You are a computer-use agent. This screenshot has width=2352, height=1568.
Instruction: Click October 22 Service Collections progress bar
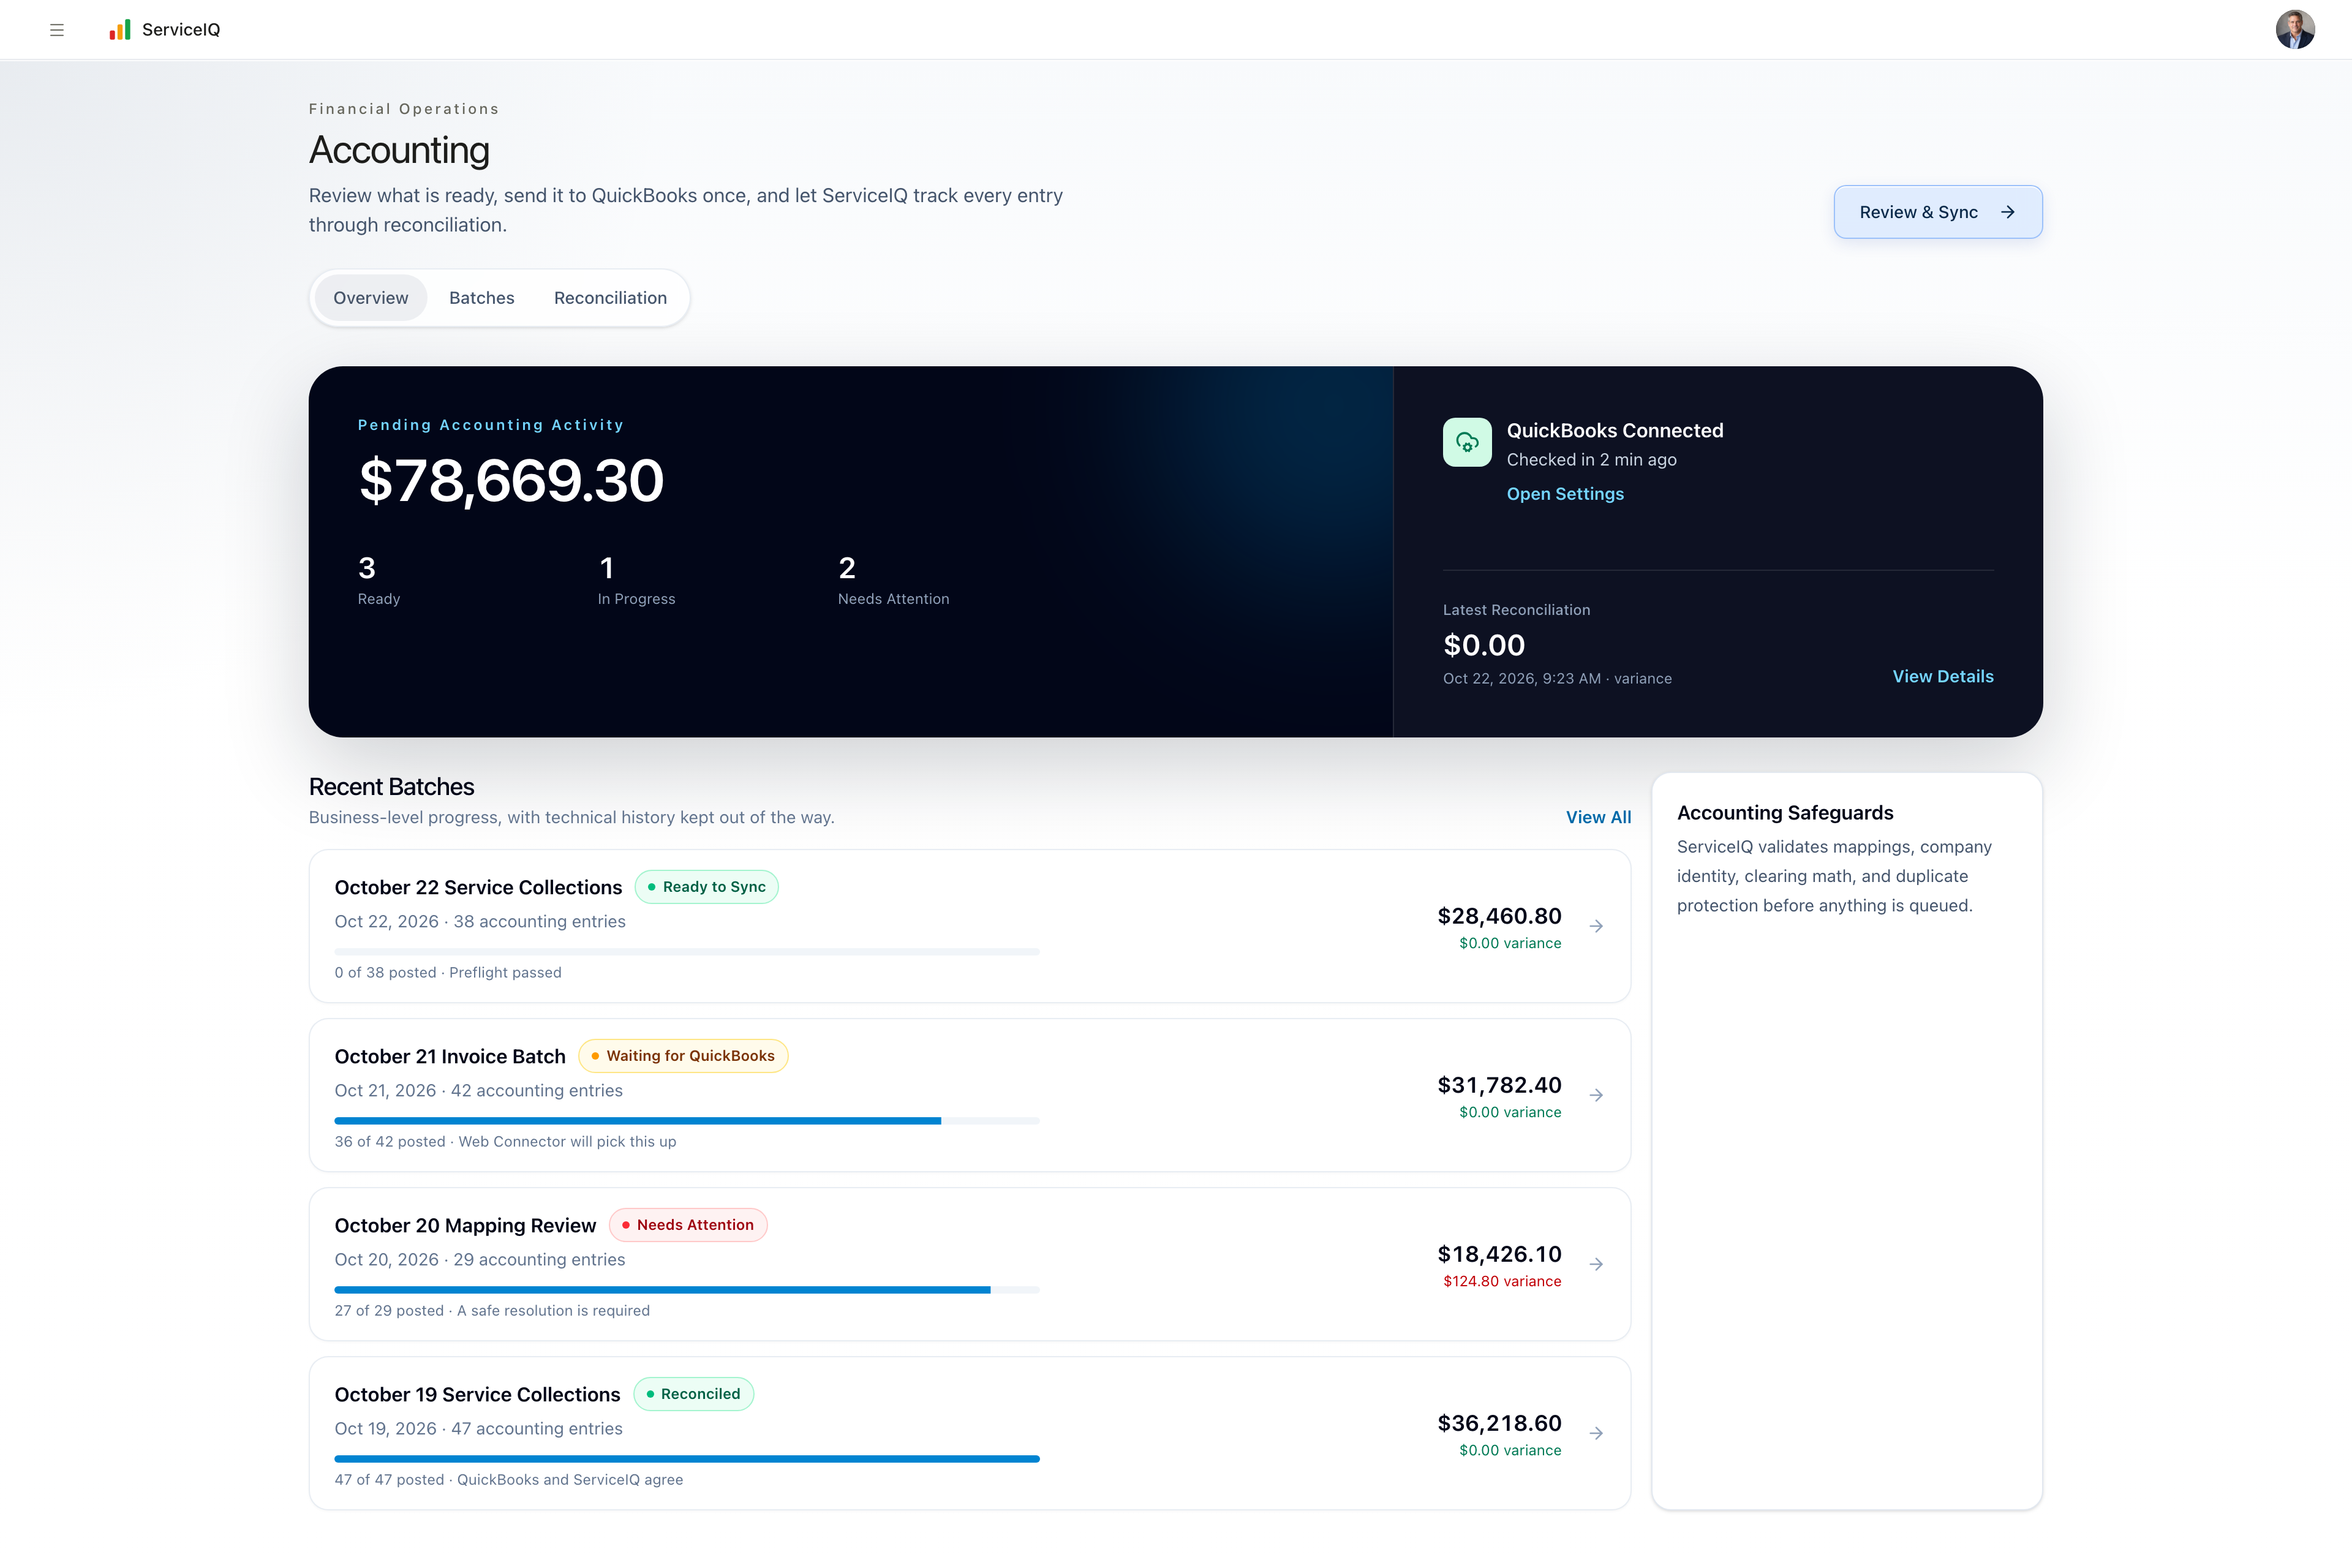pyautogui.click(x=687, y=952)
